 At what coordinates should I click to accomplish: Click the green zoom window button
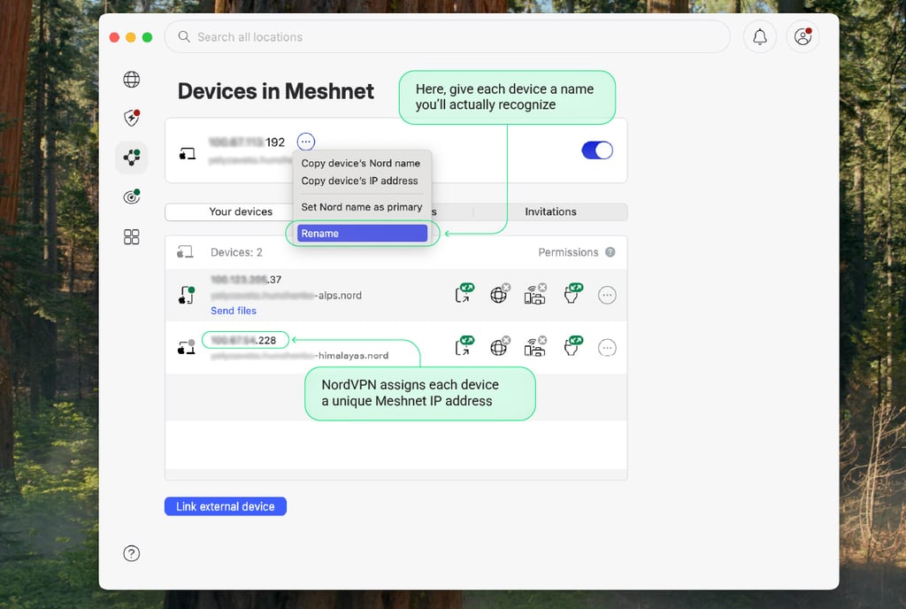(x=148, y=37)
